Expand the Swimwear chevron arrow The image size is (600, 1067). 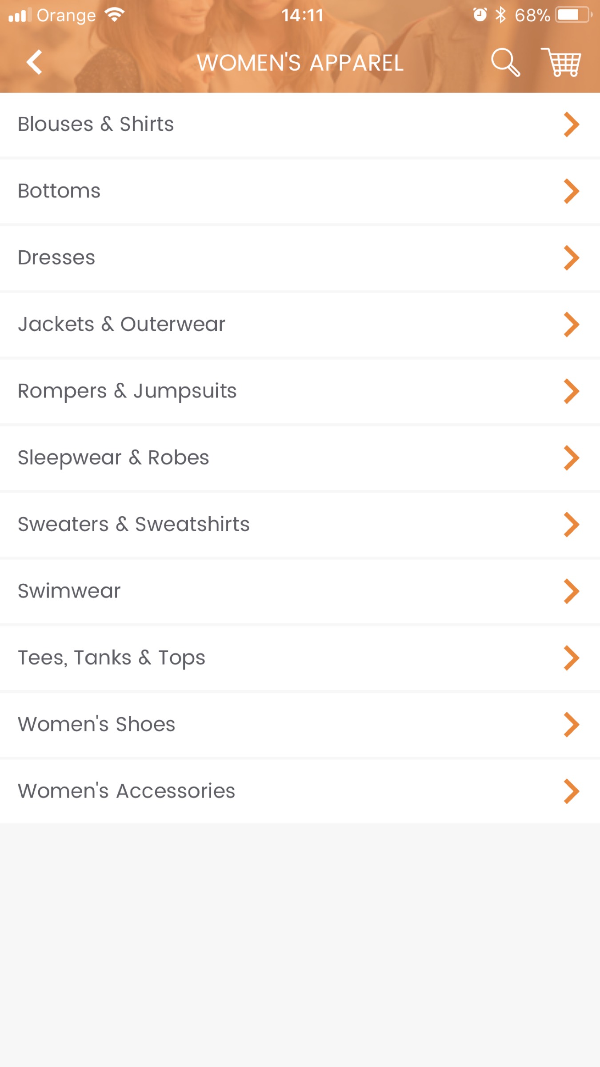tap(571, 591)
